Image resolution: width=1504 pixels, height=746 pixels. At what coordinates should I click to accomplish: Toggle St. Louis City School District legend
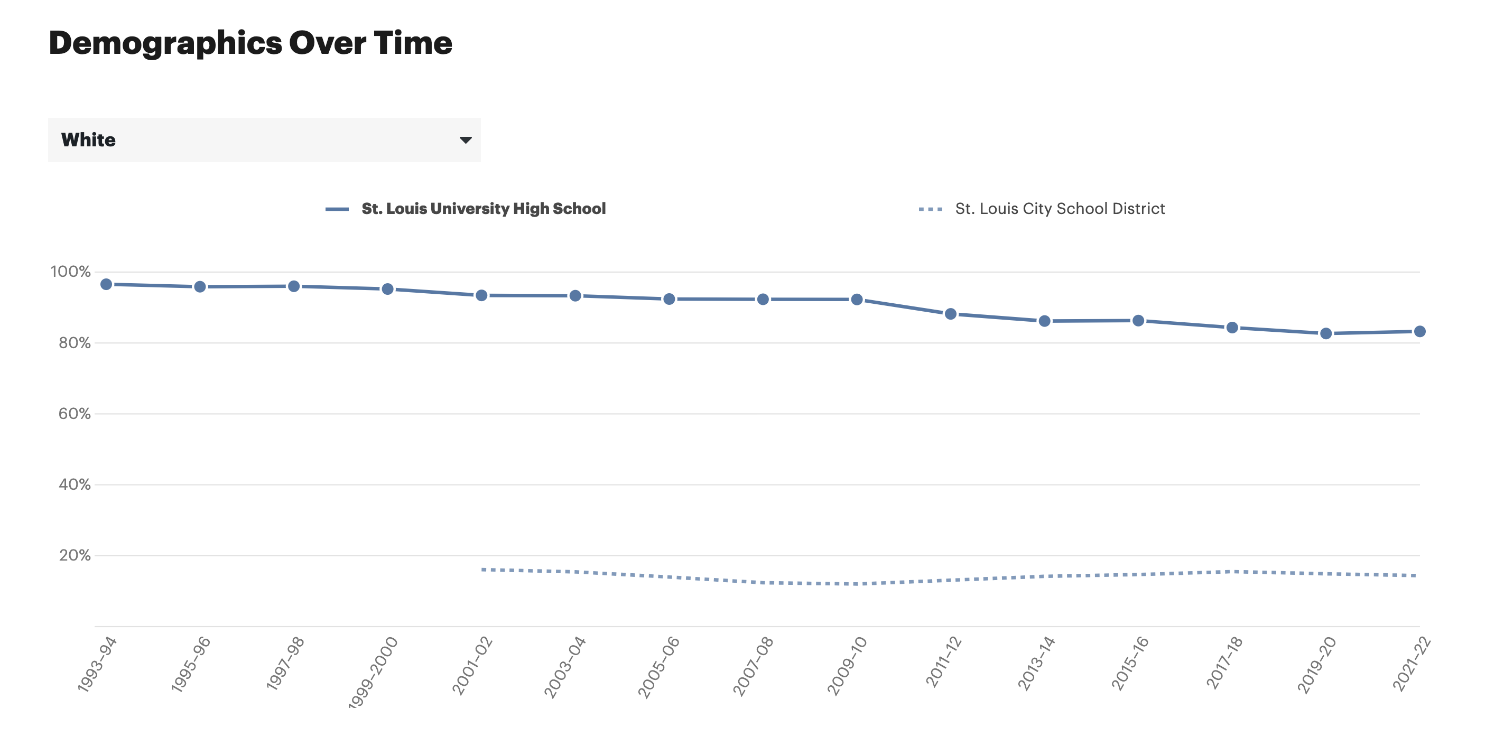[1059, 209]
